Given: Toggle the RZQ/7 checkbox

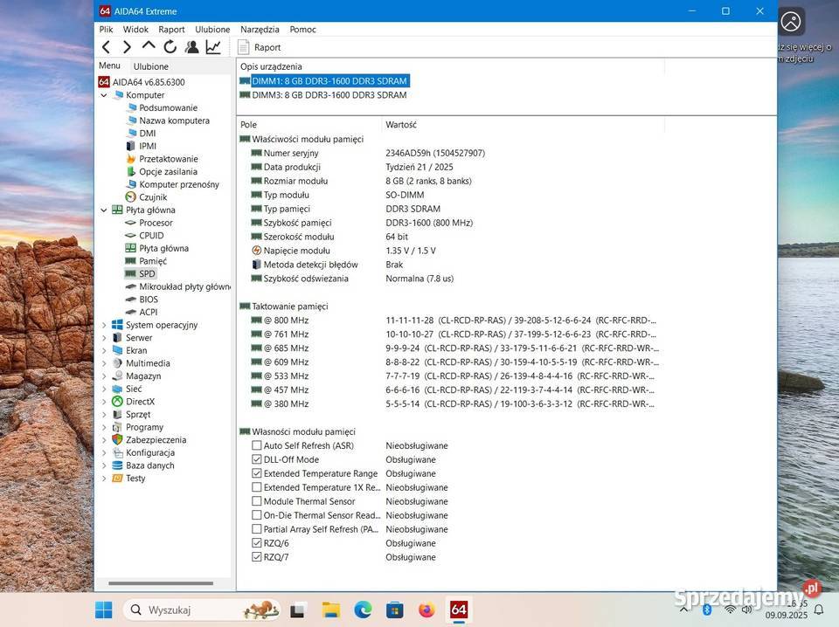Looking at the screenshot, I should click(x=257, y=556).
